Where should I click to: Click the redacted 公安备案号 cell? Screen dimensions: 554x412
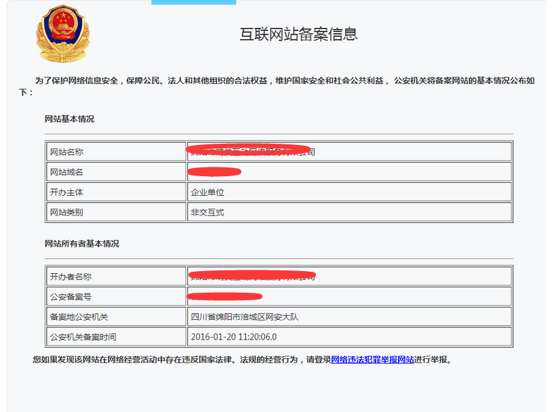coord(224,295)
